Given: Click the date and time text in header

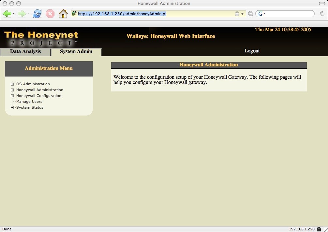Looking at the screenshot, I should click(283, 30).
